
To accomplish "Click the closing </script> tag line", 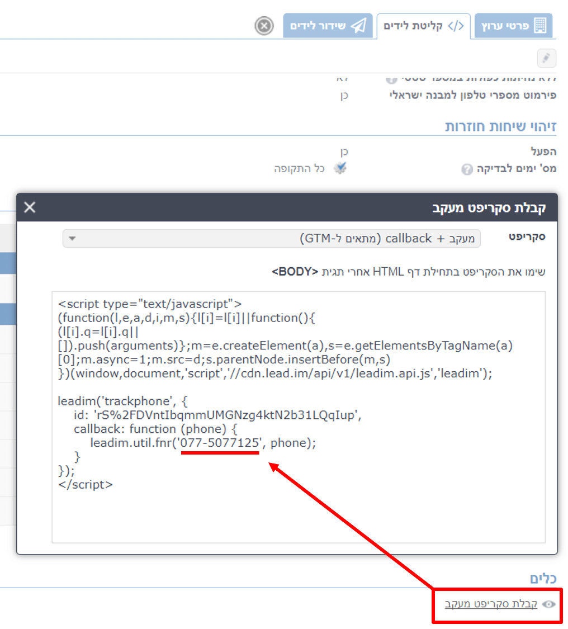I will point(85,485).
